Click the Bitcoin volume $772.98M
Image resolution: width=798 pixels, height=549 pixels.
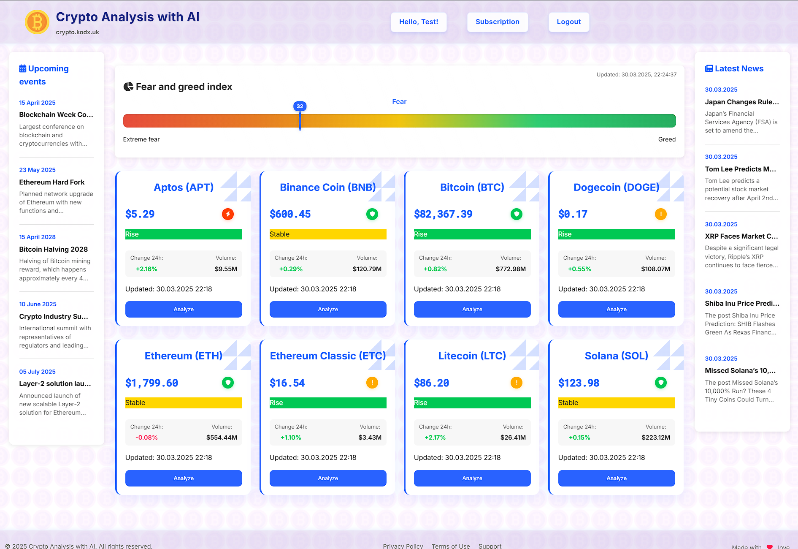[x=511, y=269]
